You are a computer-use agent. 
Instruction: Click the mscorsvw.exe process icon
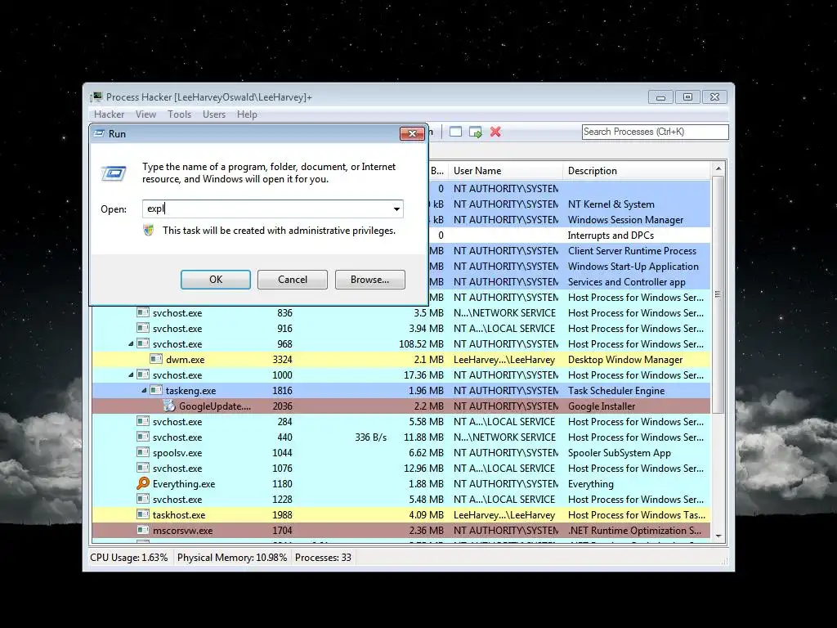pyautogui.click(x=142, y=530)
